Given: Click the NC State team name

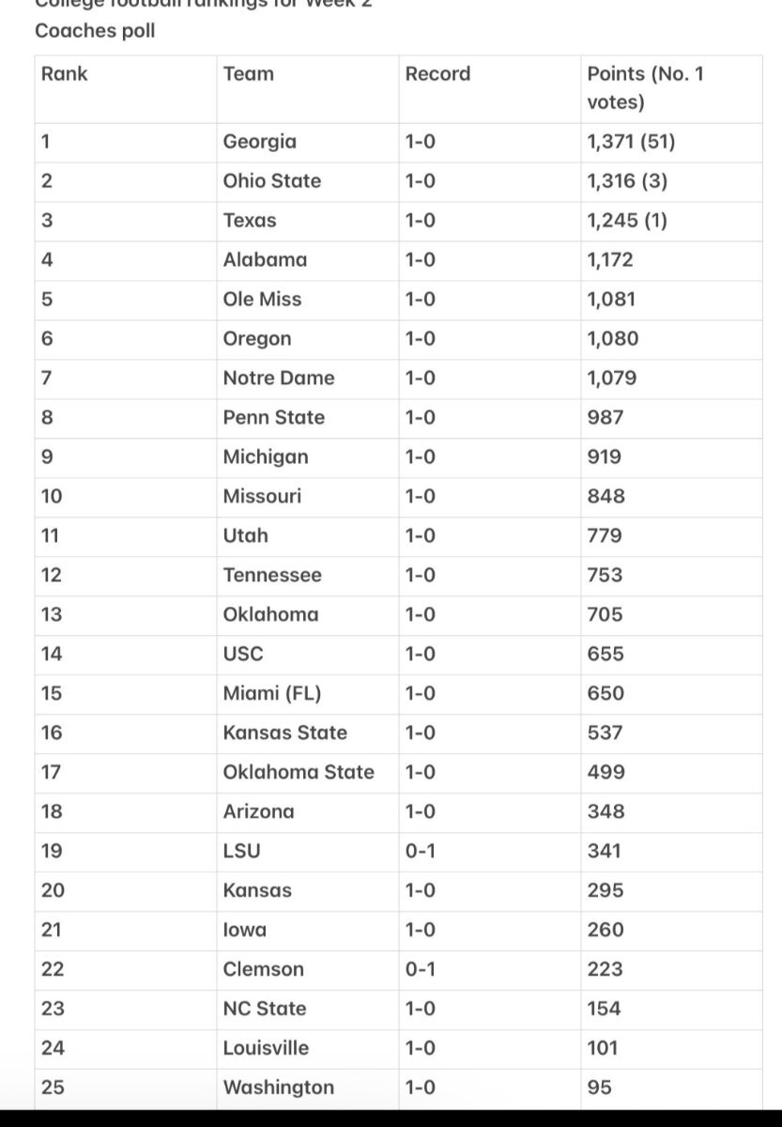Looking at the screenshot, I should coord(265,1010).
